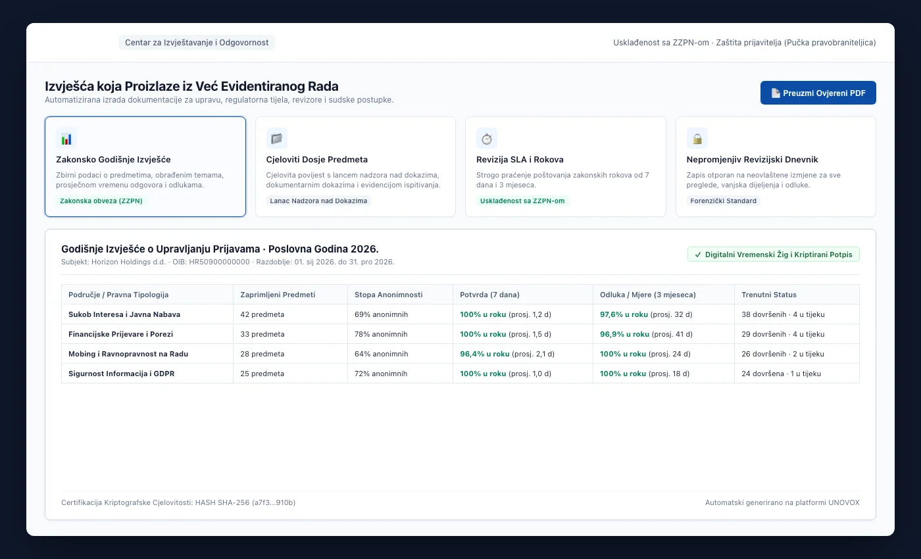Click the Trenutni Status column header

click(797, 295)
